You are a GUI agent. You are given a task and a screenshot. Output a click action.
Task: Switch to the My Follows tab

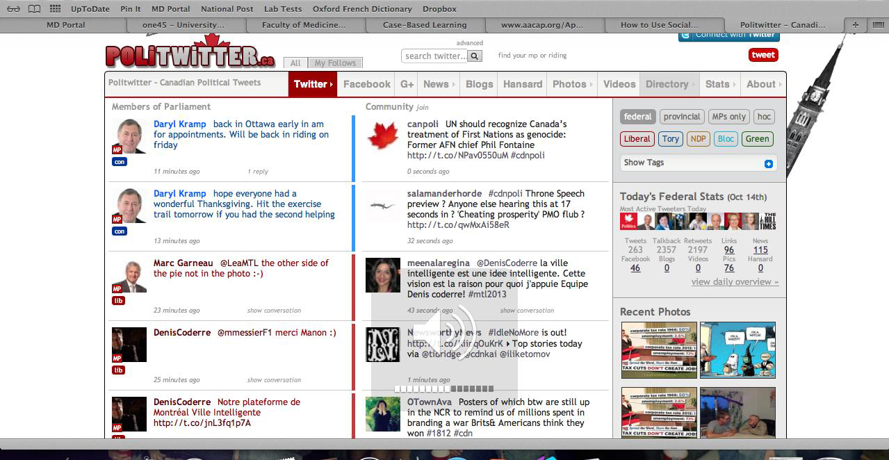click(x=335, y=63)
